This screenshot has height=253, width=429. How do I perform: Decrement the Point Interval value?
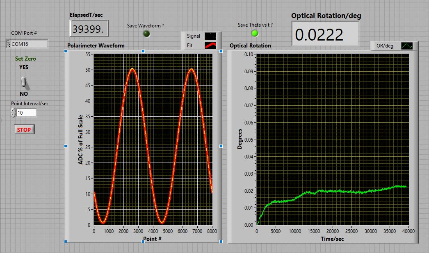13,115
